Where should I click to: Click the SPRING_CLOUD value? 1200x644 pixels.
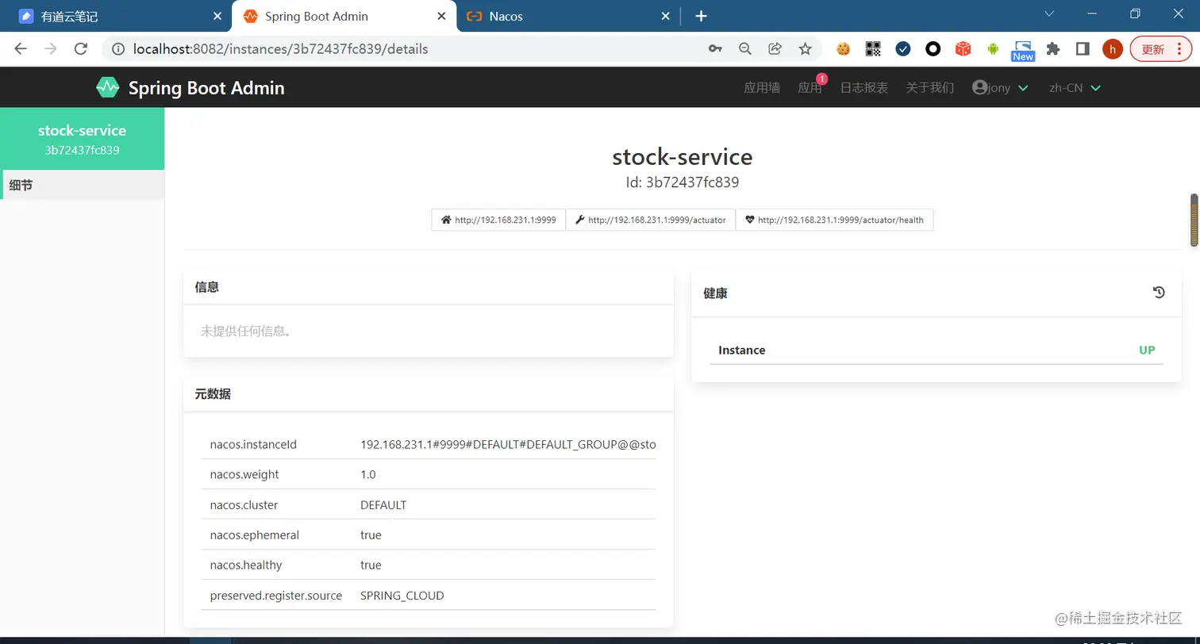click(402, 595)
